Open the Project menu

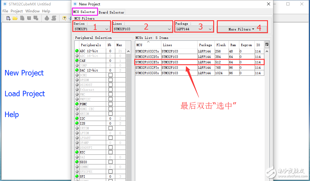pyautogui.click(x=17, y=11)
